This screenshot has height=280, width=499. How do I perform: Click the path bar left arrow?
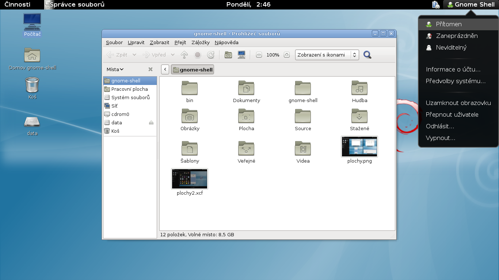pos(165,69)
